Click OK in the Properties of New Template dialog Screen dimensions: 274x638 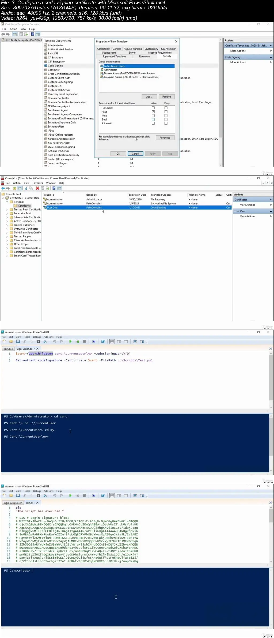click(118, 154)
